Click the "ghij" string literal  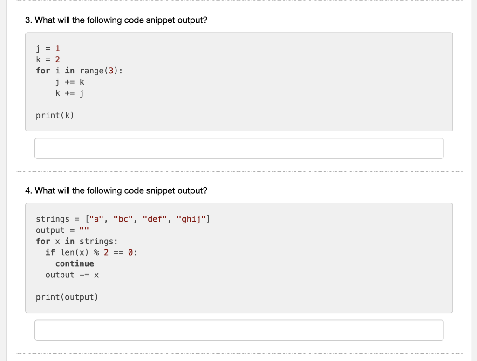191,219
